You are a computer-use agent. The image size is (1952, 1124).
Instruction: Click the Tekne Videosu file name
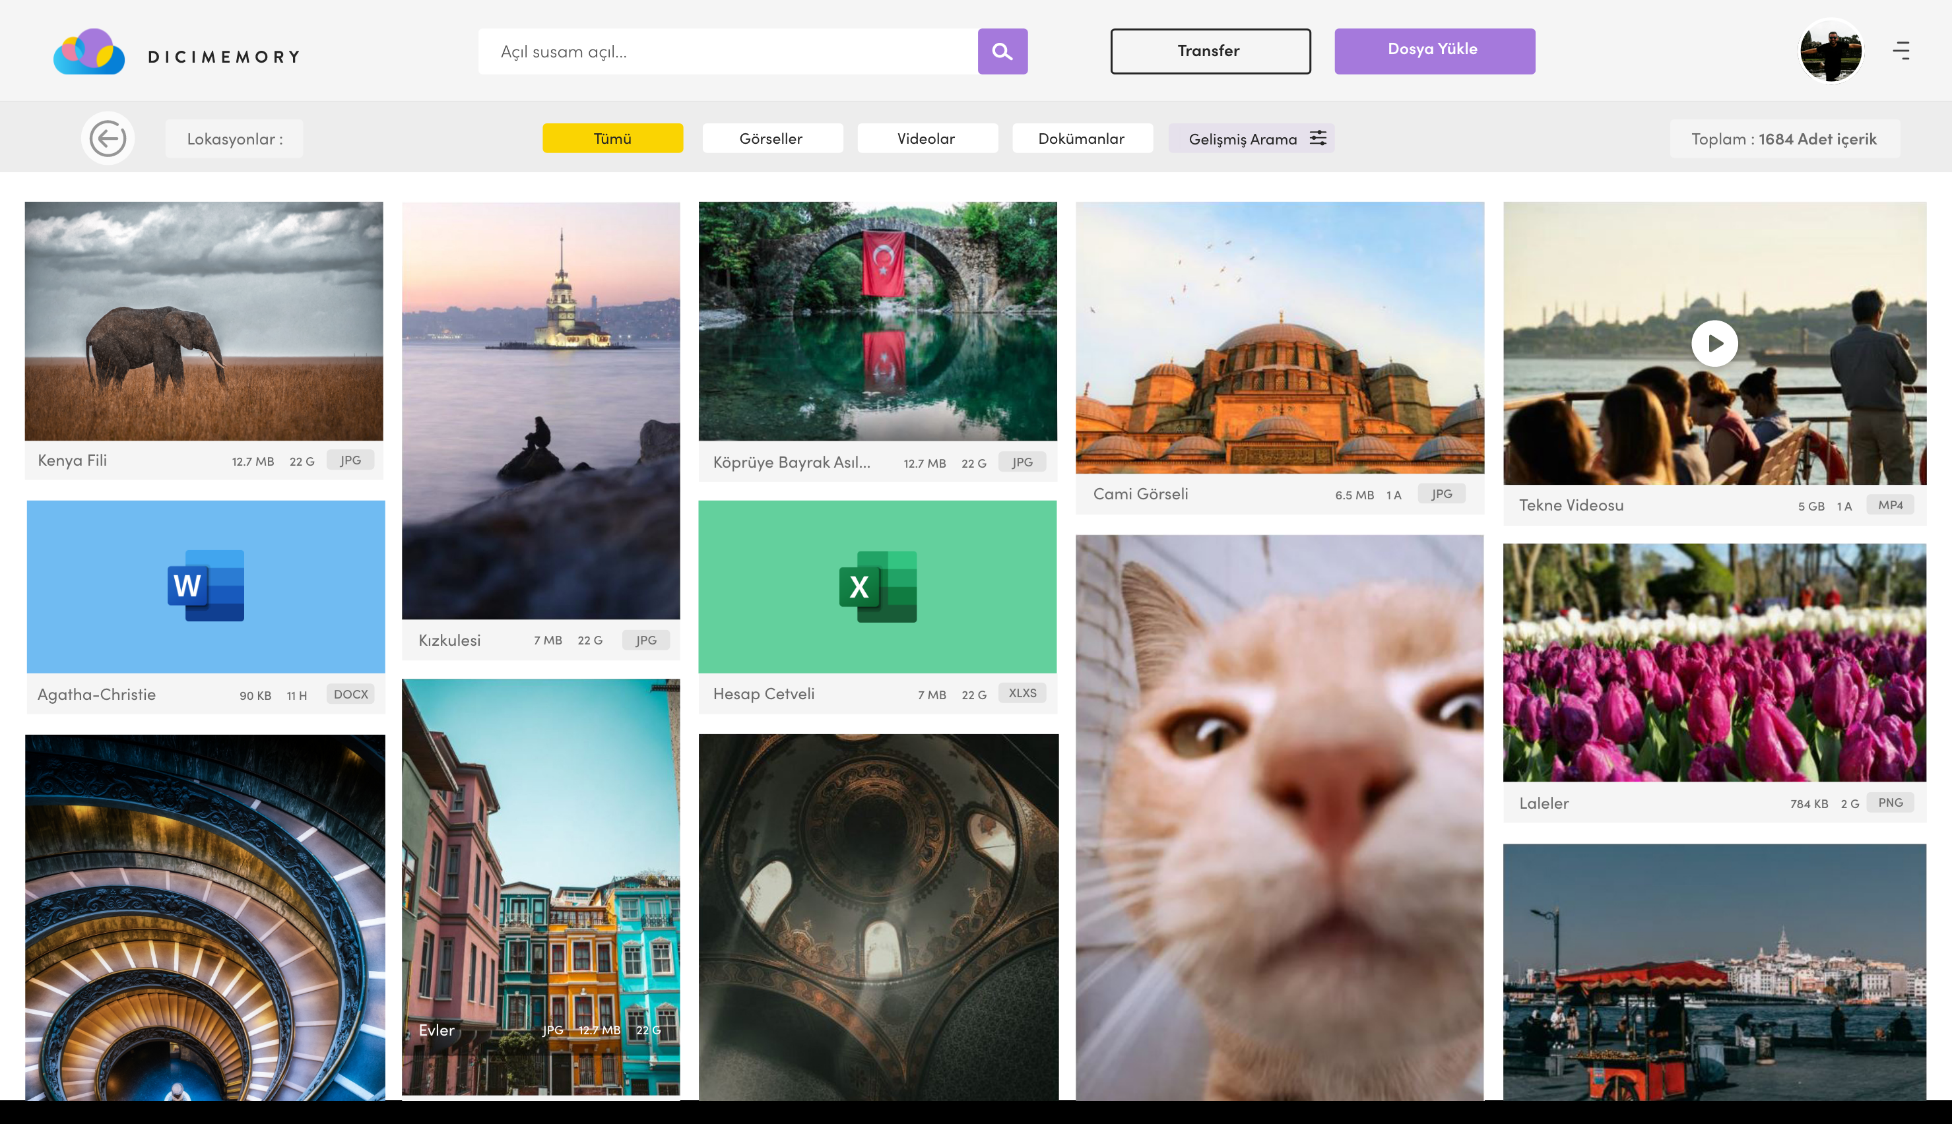tap(1571, 506)
